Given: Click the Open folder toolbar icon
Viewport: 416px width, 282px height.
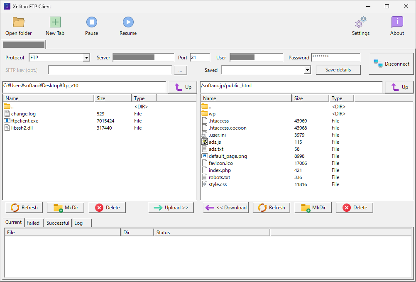Looking at the screenshot, I should 19,22.
